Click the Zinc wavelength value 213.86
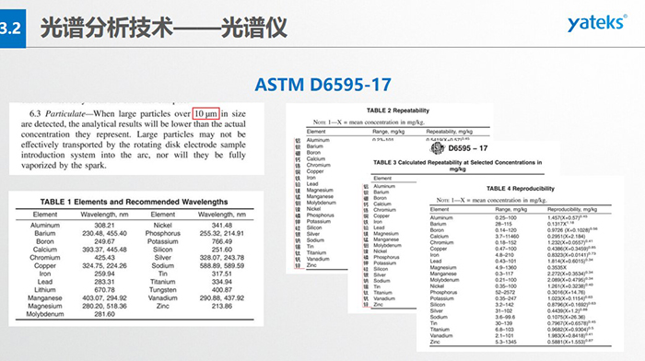645x361 pixels. (x=222, y=306)
